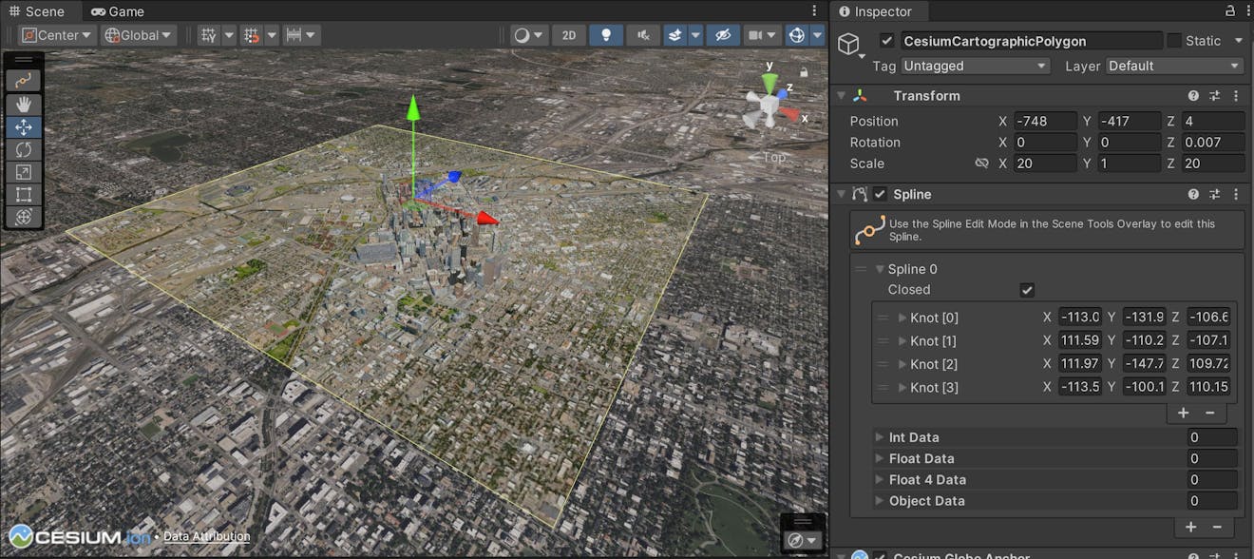Open the grid visibility icon near Global
This screenshot has width=1254, height=559.
tap(207, 34)
